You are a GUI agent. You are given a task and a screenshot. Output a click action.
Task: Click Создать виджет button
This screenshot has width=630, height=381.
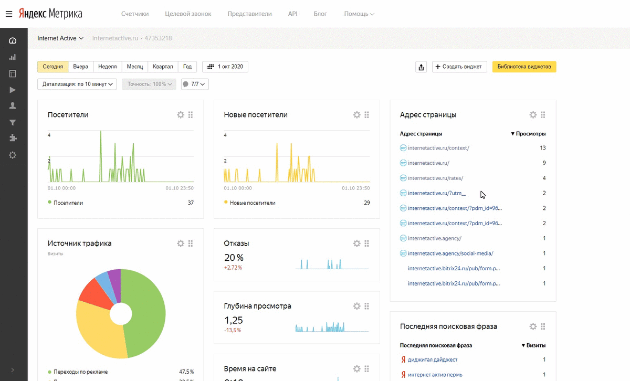point(459,67)
